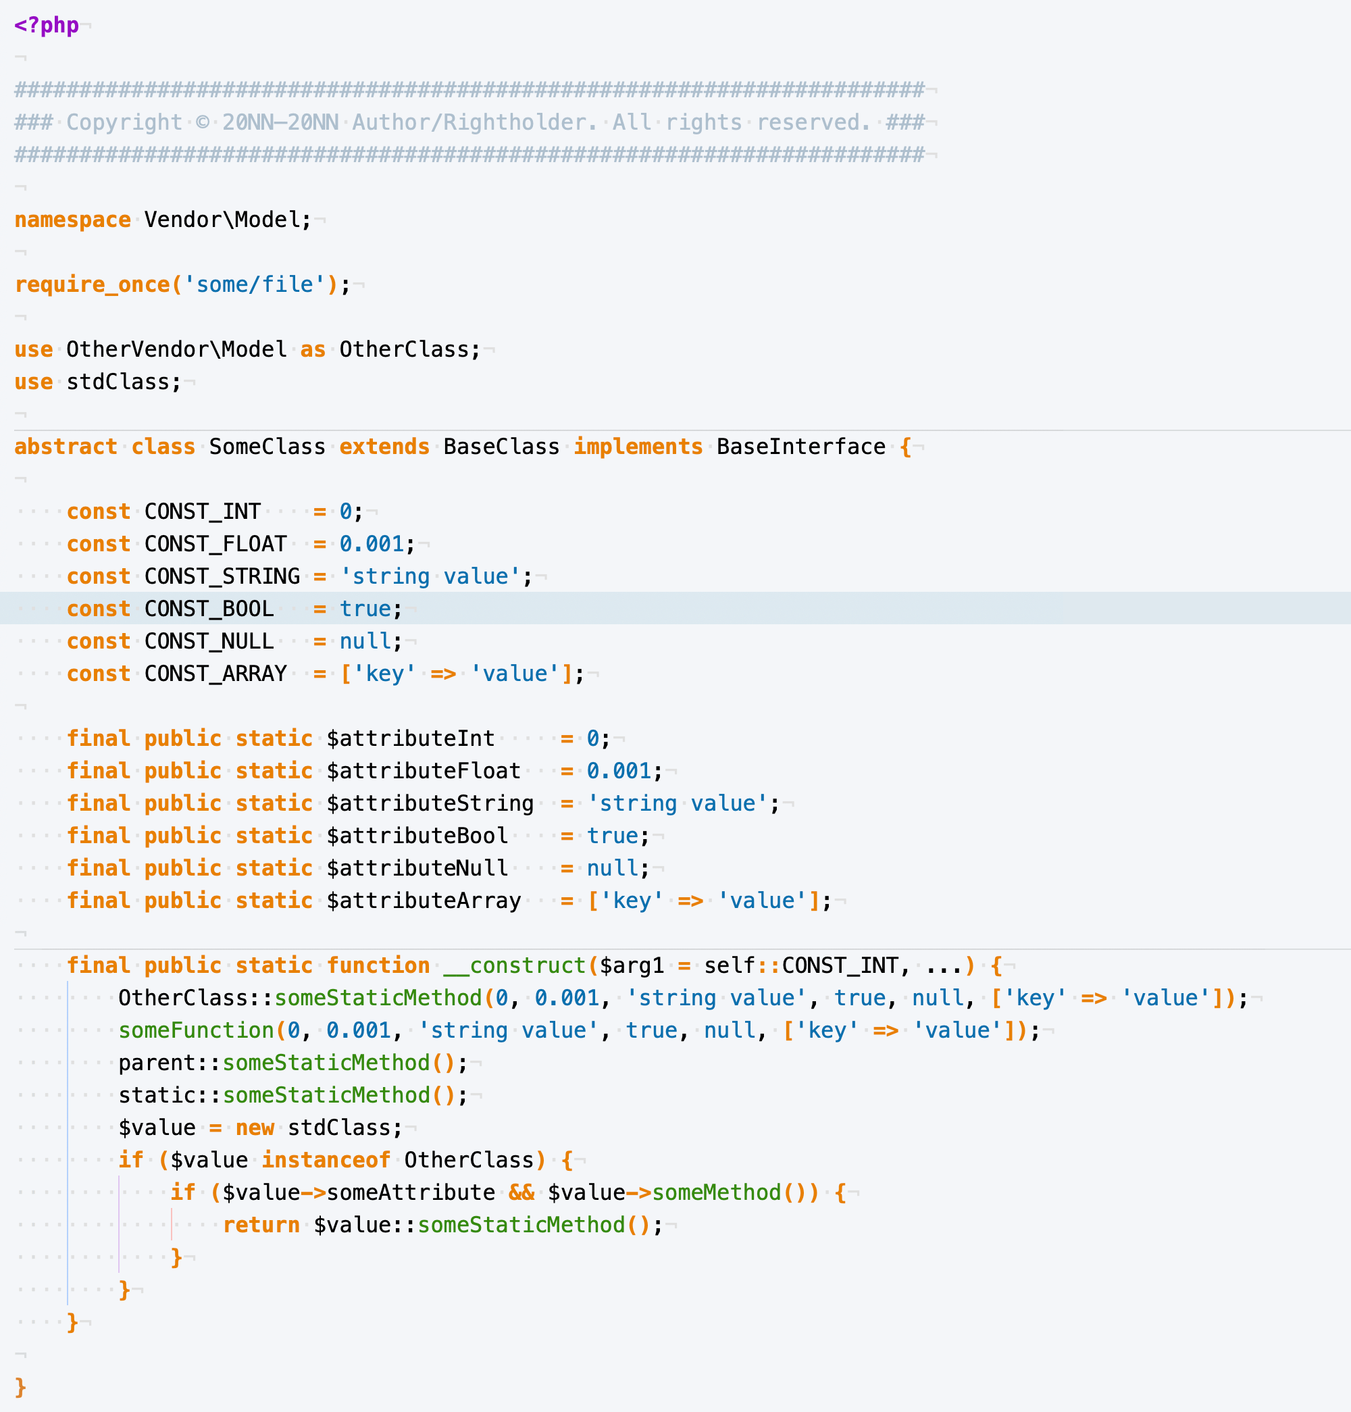
Task: Click true on highlighted CONST_BOOL line
Action: [x=365, y=609]
